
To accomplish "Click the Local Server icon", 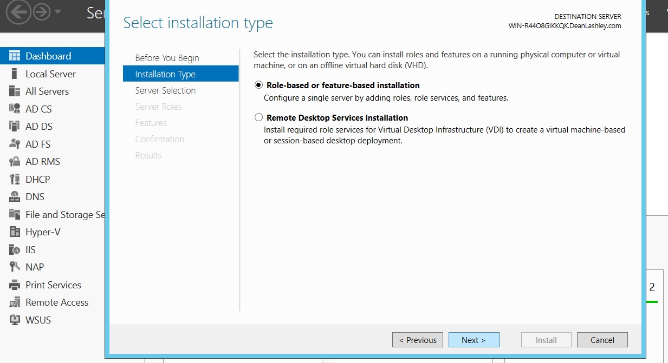I will pos(15,74).
